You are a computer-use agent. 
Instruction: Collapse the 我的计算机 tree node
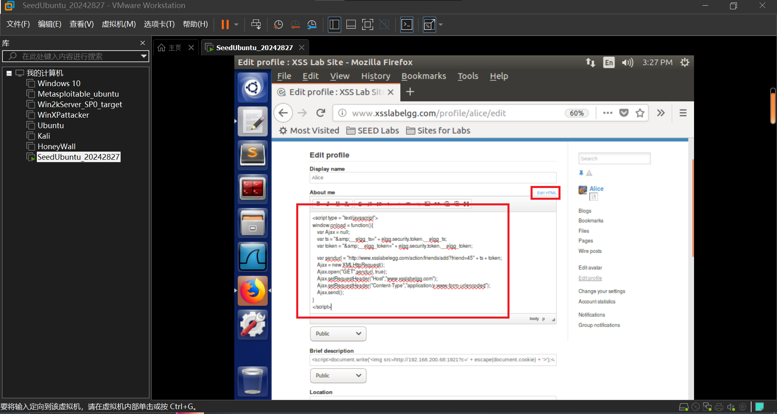(9, 73)
